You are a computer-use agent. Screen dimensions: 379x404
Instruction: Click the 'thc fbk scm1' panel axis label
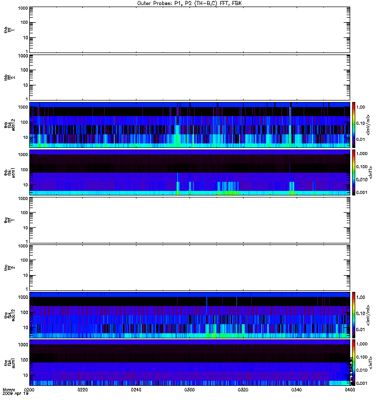pyautogui.click(x=10, y=363)
